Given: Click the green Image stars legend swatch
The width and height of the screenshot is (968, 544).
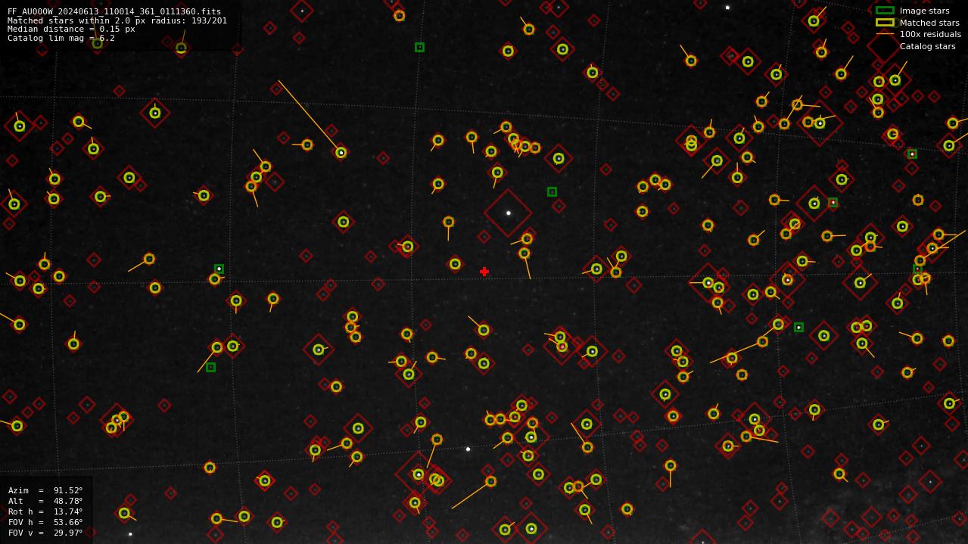Looking at the screenshot, I should tap(885, 11).
